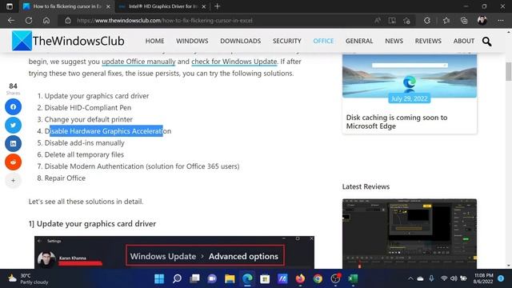
Task: Share article on Reddit
Action: [13, 162]
